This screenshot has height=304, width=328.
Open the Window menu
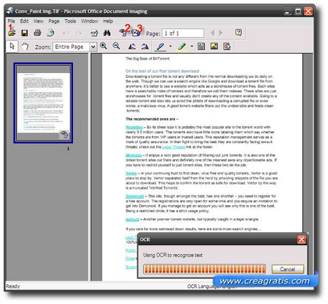(x=90, y=21)
